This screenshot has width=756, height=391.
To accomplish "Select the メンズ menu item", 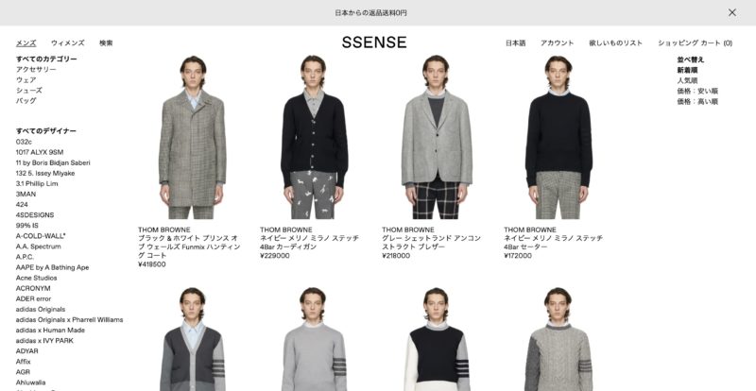I will point(26,42).
